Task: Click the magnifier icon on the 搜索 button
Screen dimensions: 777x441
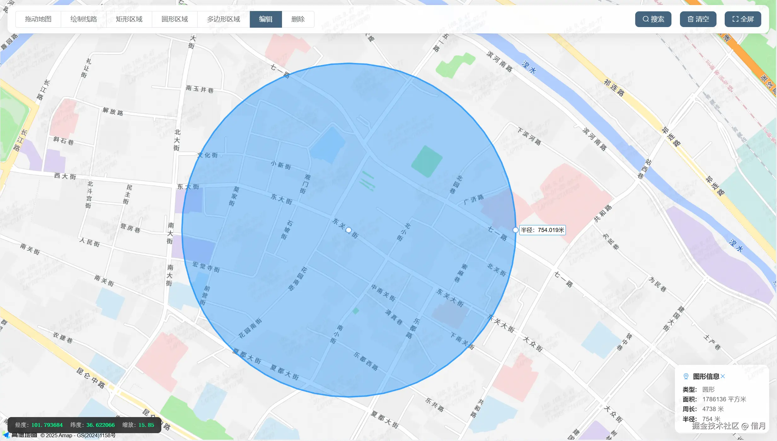Action: click(646, 19)
